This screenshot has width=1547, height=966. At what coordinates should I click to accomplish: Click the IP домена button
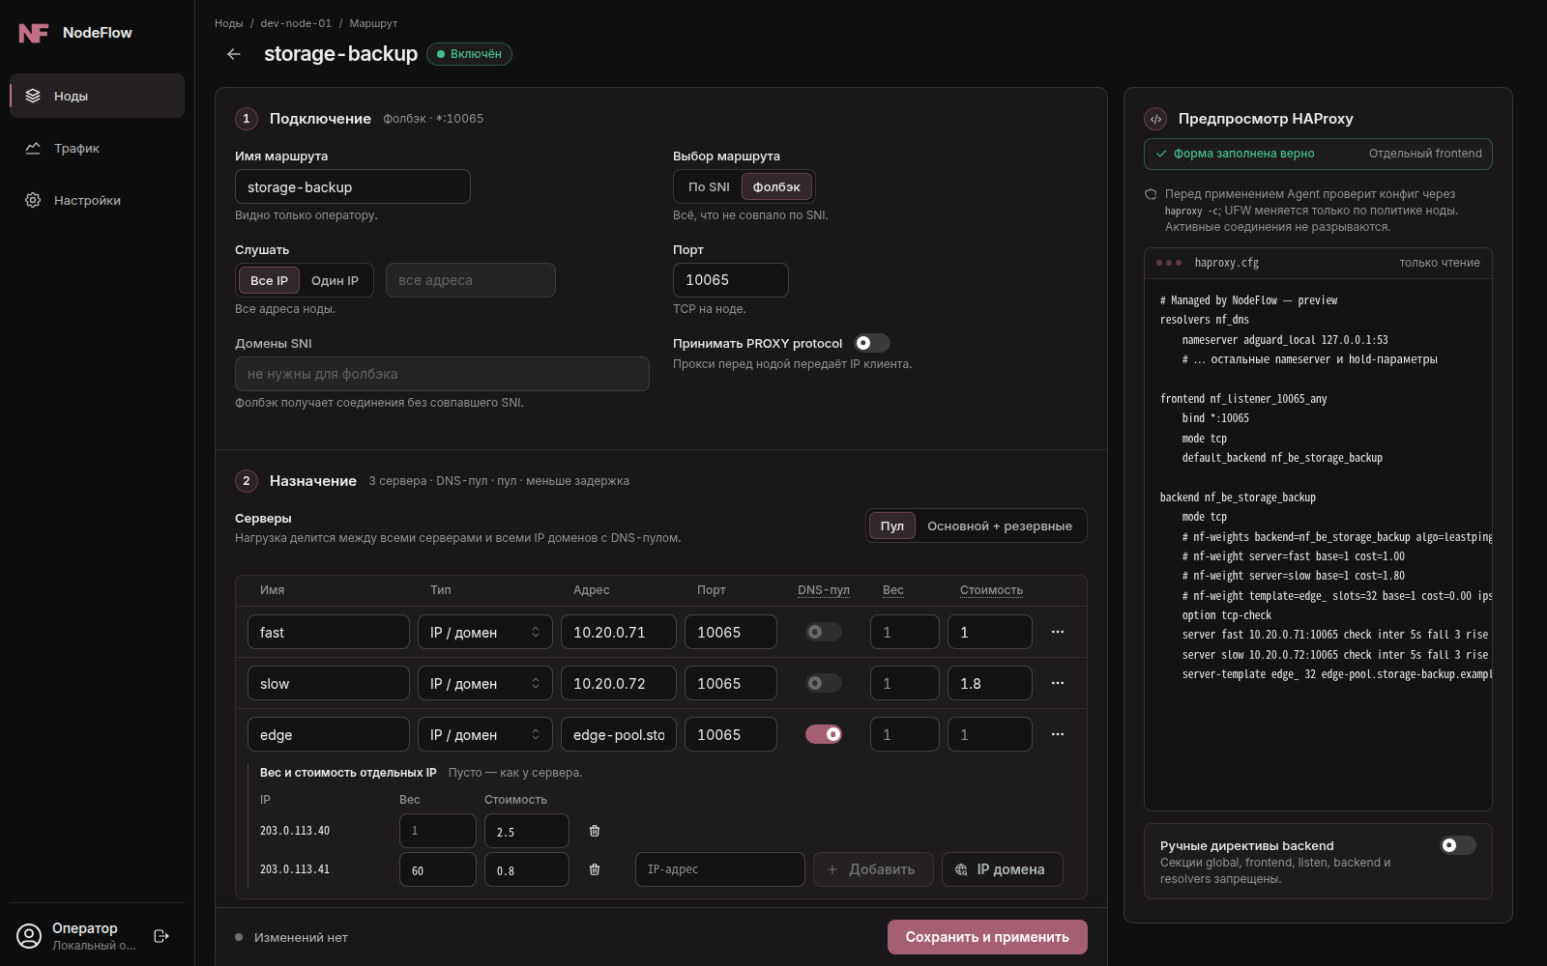click(1002, 869)
